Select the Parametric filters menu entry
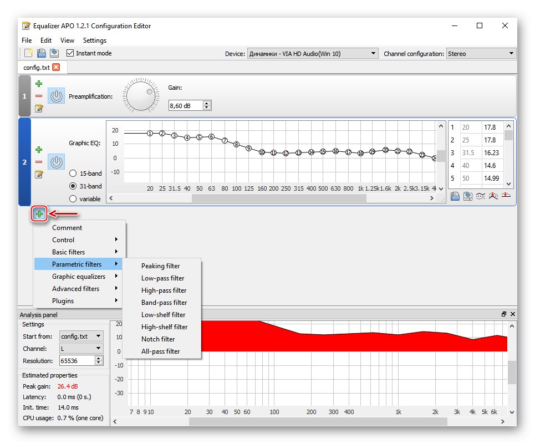Screen dimensions: 535x444 click(78, 264)
